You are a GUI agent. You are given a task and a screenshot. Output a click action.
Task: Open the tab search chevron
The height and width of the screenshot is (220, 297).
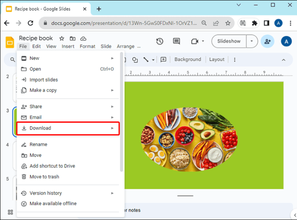pyautogui.click(x=238, y=5)
